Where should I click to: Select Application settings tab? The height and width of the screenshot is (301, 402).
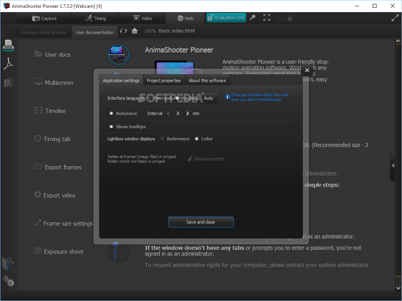tap(121, 80)
